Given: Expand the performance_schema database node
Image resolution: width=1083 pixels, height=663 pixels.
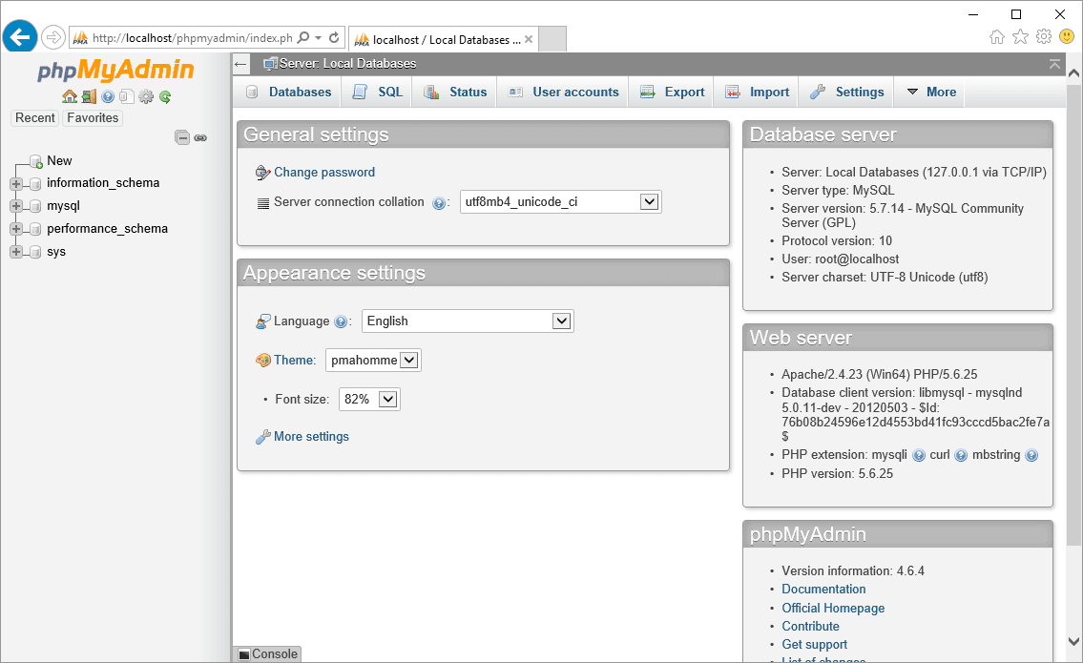Looking at the screenshot, I should pyautogui.click(x=16, y=229).
